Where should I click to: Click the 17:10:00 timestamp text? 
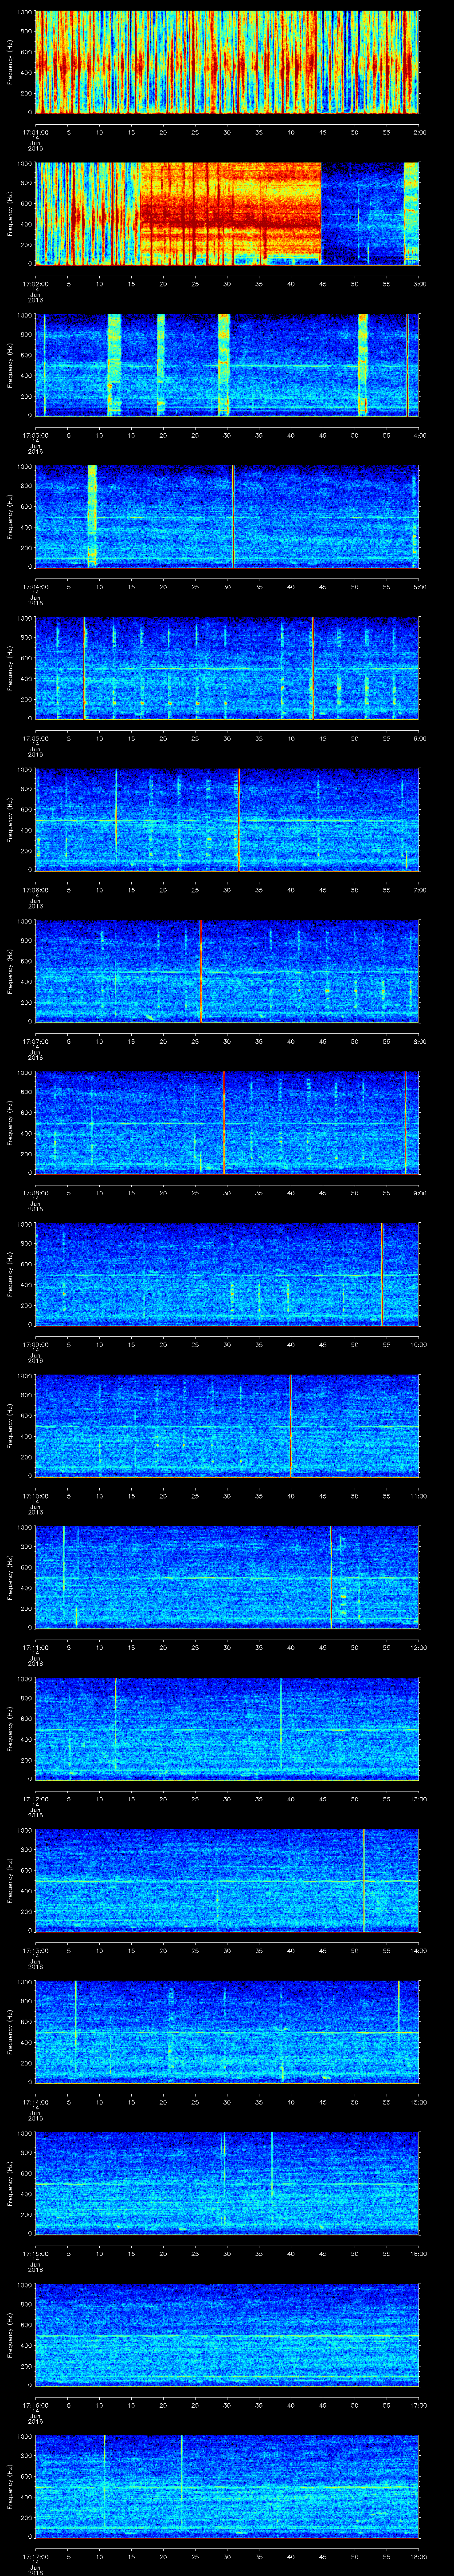[36, 1495]
